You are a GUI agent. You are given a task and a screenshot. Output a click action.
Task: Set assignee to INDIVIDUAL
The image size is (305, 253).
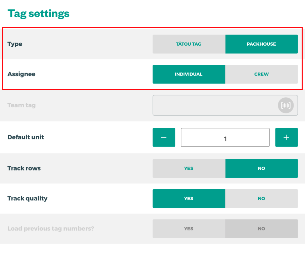click(189, 74)
